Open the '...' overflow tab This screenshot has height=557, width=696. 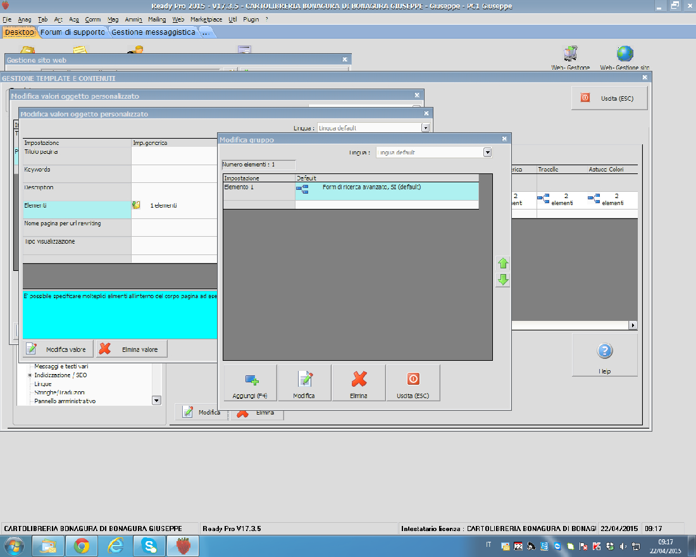(206, 32)
